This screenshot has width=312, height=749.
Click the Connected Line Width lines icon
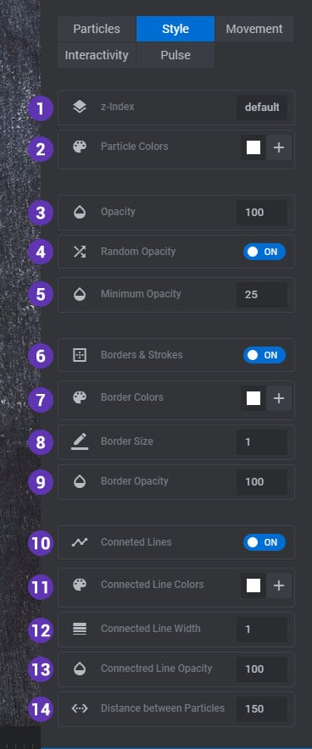pos(80,629)
